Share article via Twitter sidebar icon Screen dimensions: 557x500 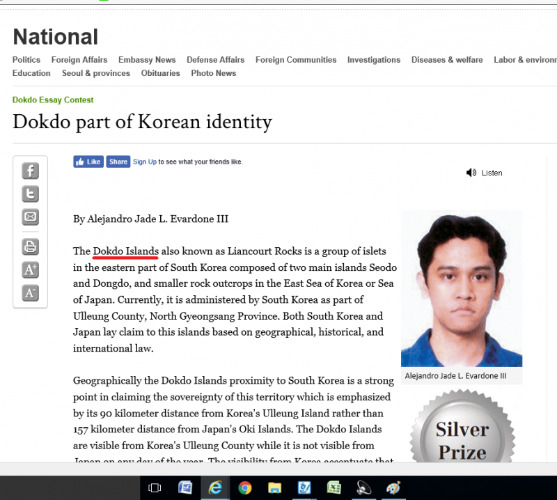30,194
